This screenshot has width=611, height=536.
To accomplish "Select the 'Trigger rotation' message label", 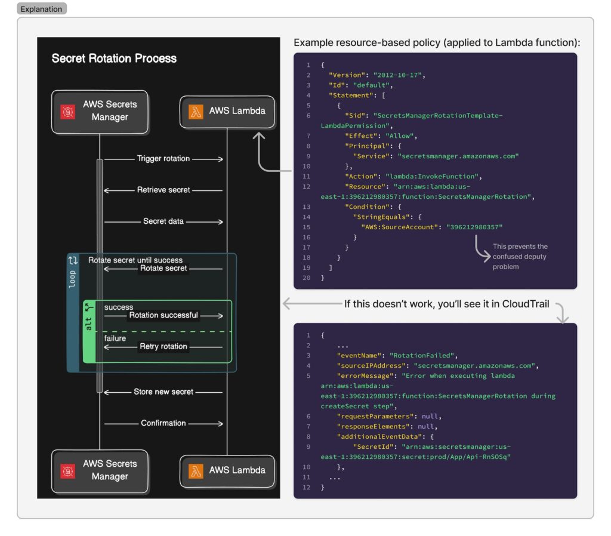I will [163, 159].
